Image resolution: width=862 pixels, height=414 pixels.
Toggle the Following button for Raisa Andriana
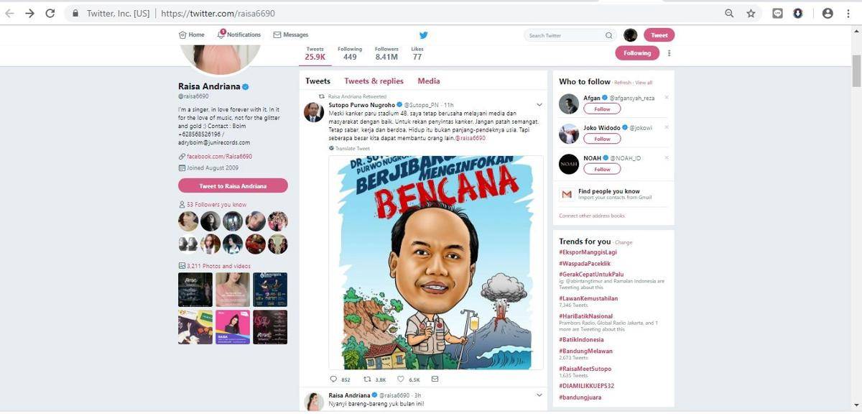pyautogui.click(x=637, y=53)
